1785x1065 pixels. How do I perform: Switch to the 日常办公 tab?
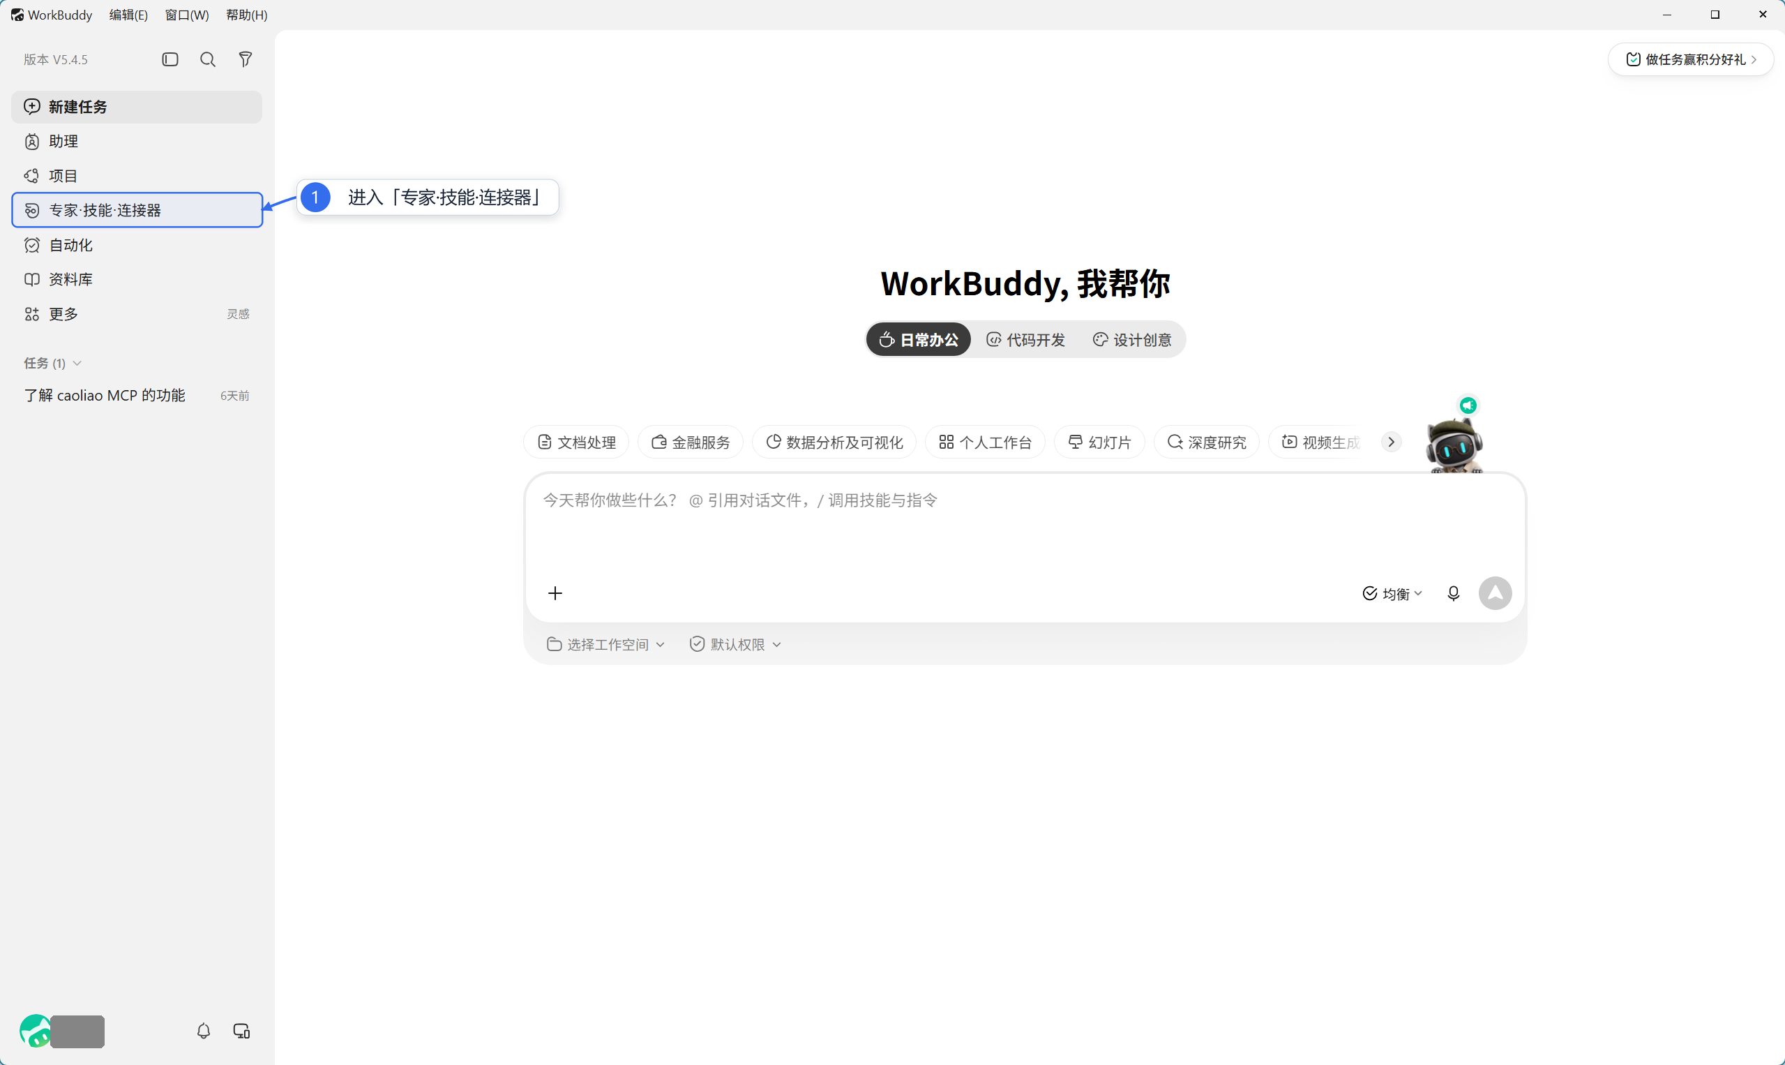[919, 339]
